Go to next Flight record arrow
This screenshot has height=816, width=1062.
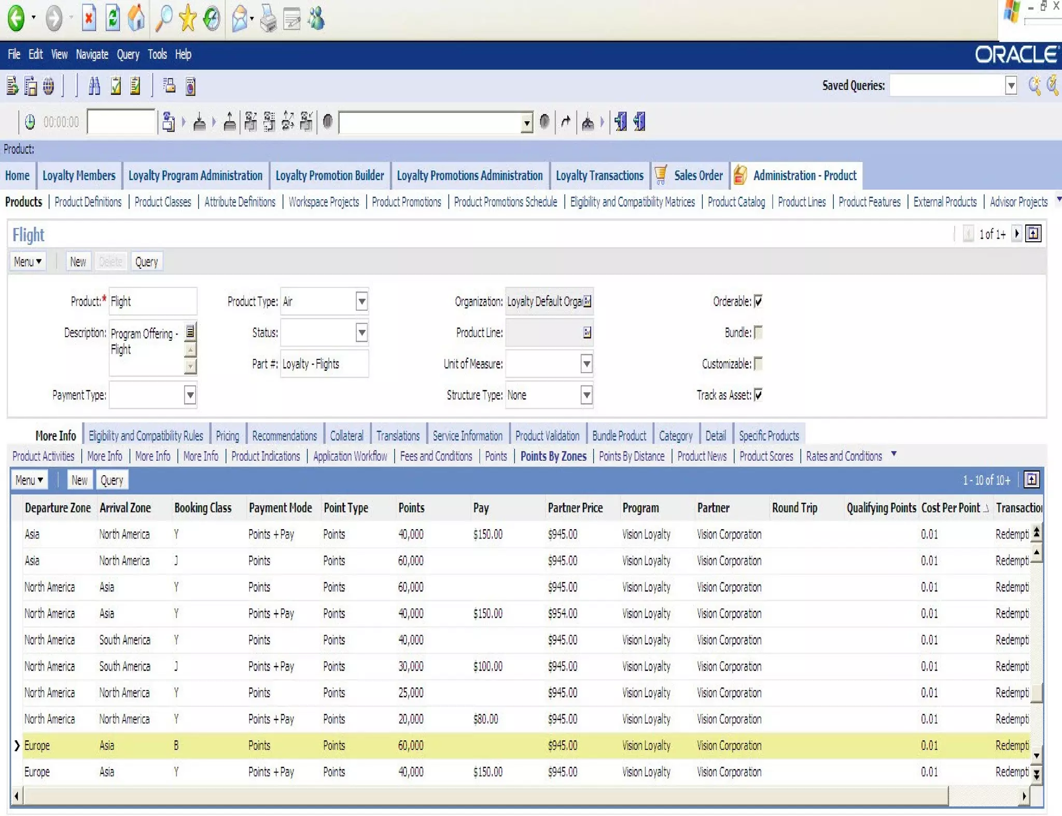click(x=1017, y=233)
